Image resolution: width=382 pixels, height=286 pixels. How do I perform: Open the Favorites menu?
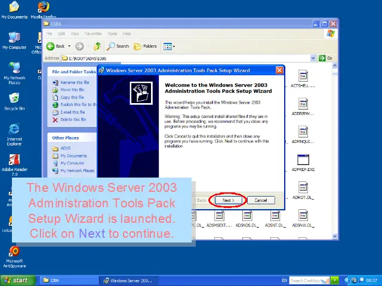[x=93, y=33]
